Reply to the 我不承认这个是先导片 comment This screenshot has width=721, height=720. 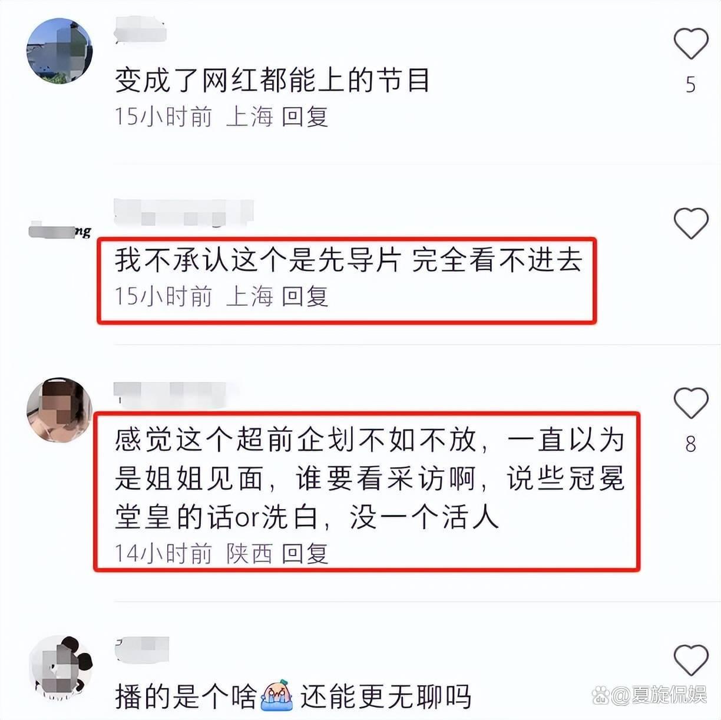[x=305, y=296]
